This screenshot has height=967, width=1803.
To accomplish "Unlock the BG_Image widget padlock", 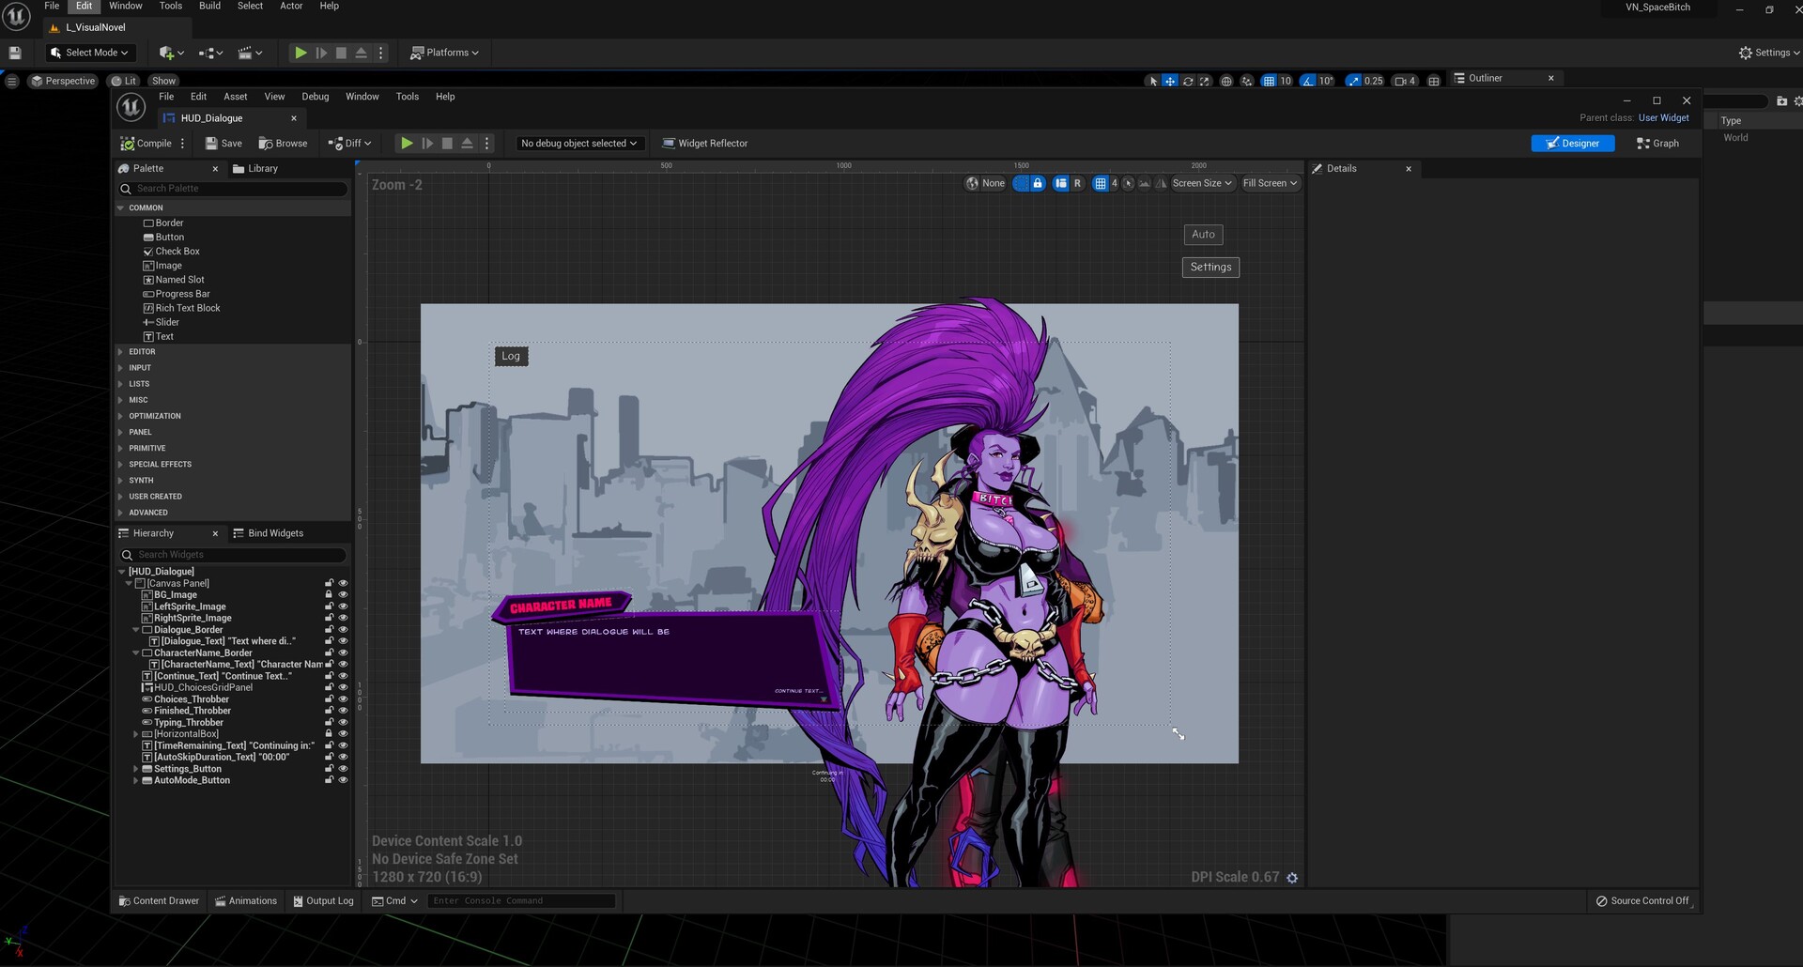I will tap(329, 594).
